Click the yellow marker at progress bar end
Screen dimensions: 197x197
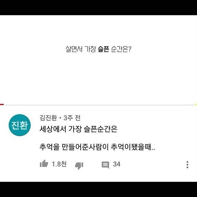coord(196,104)
